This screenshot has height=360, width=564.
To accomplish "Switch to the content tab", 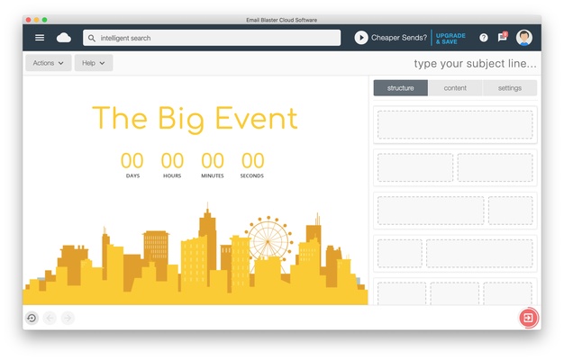I will coord(455,88).
